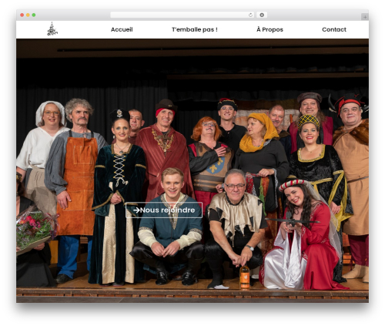The width and height of the screenshot is (385, 326).
Task: Maximize the window with the green button
Action: click(34, 15)
